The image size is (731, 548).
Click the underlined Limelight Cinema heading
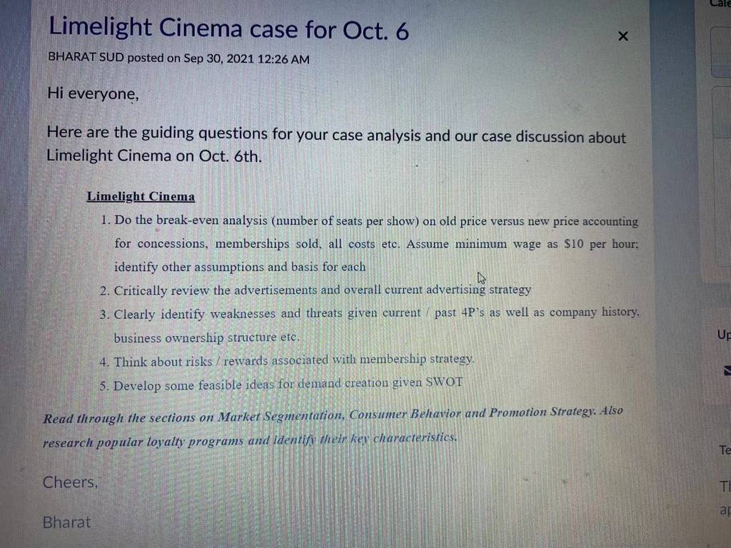click(141, 196)
